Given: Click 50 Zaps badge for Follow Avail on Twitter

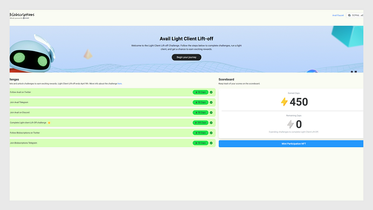Looking at the screenshot, I should (200, 92).
